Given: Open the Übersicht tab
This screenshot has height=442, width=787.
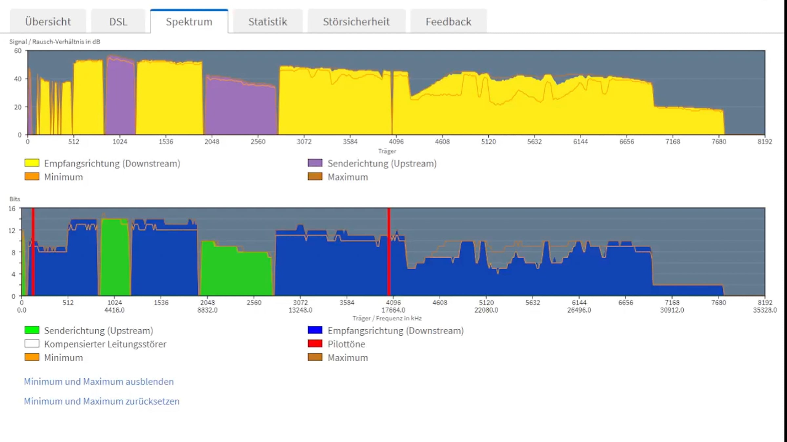Looking at the screenshot, I should (x=48, y=22).
